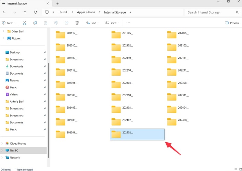This screenshot has height=171, width=242.
Task: Click the Cut scissors icon
Action: (x=24, y=23)
